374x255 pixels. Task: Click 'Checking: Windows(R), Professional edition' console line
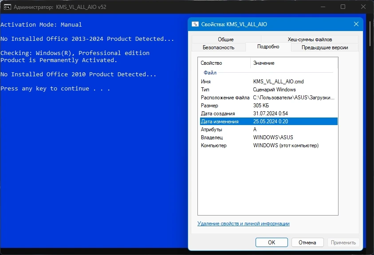75,53
